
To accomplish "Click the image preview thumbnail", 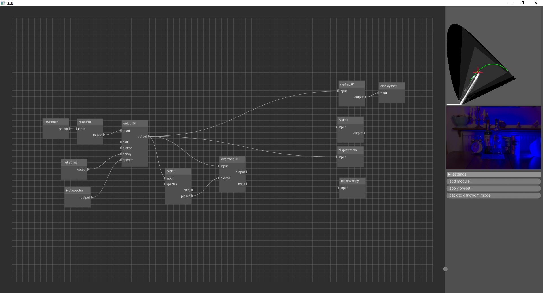I will click(x=493, y=138).
